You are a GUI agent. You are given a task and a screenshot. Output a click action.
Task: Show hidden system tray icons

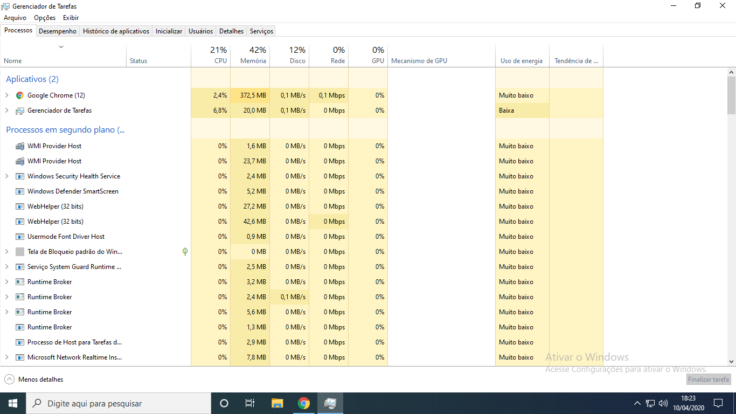(637, 403)
